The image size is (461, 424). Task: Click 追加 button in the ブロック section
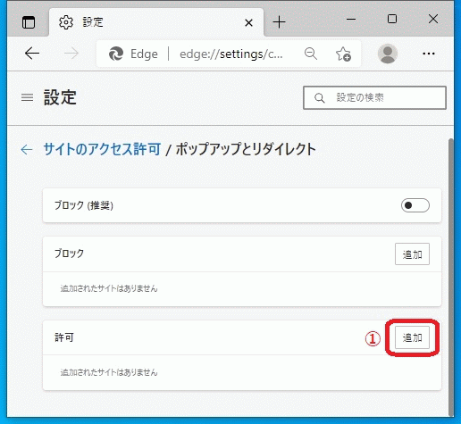click(x=412, y=254)
